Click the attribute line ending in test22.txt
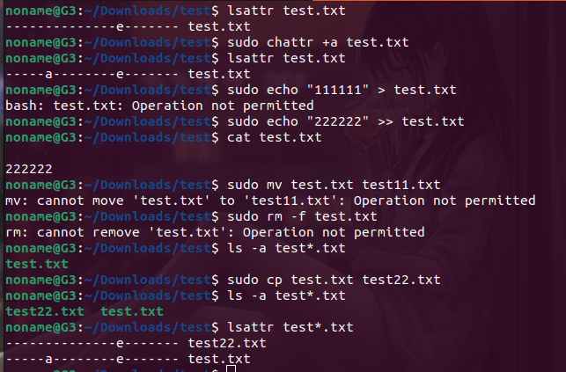This screenshot has width=566, height=372. click(135, 343)
